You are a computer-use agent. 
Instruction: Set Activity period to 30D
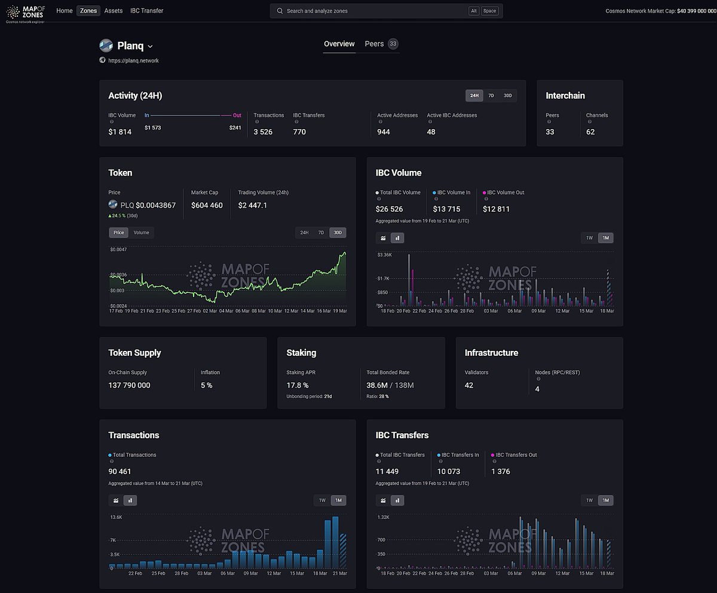pos(508,96)
